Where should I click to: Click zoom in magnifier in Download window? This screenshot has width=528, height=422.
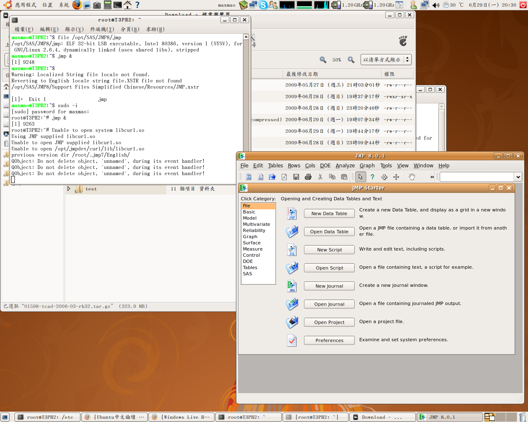coord(351,60)
